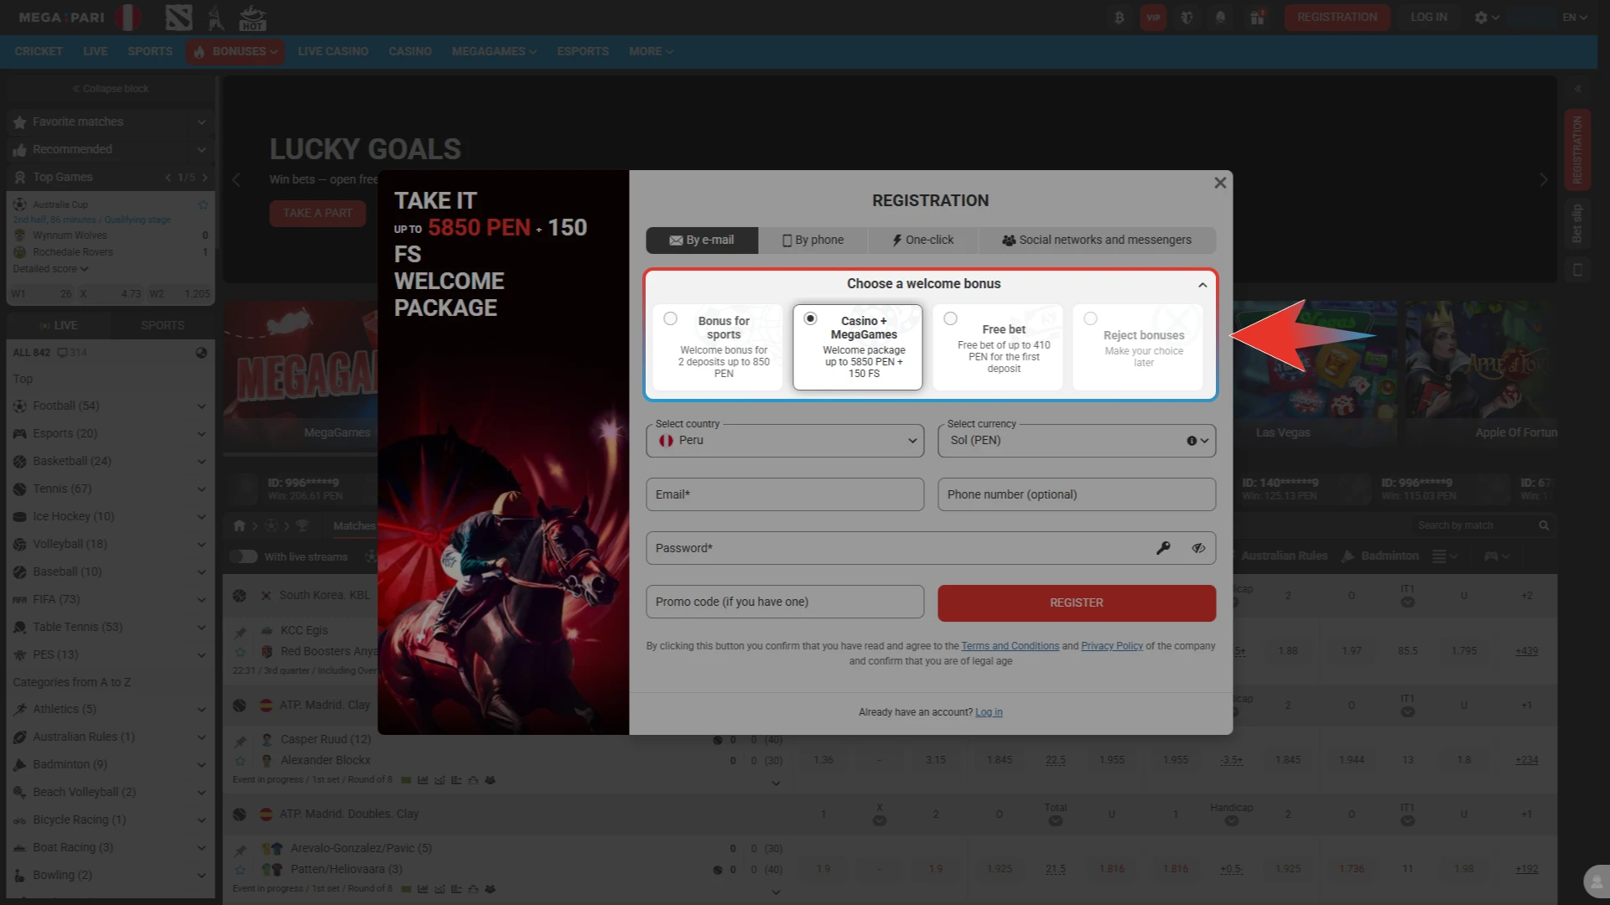Open the VIP icon in header
This screenshot has width=1610, height=905.
[x=1153, y=18]
